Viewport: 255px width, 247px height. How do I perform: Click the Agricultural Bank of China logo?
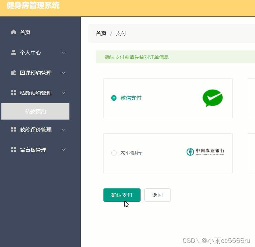tap(206, 152)
